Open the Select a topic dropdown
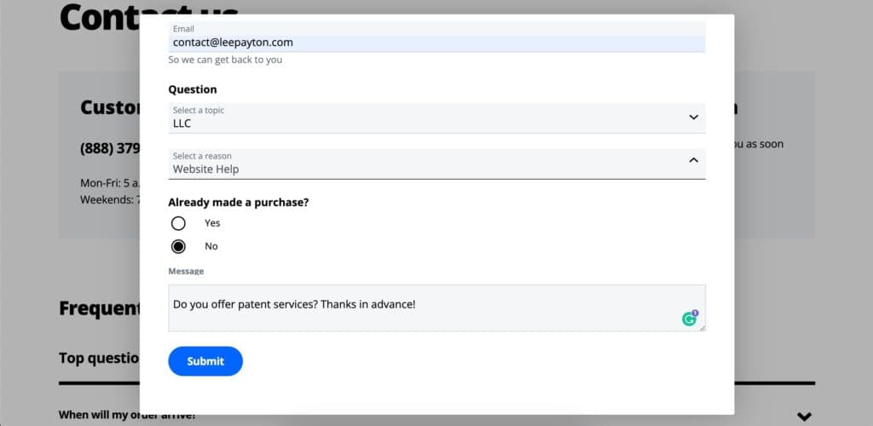The image size is (873, 426). click(x=436, y=118)
